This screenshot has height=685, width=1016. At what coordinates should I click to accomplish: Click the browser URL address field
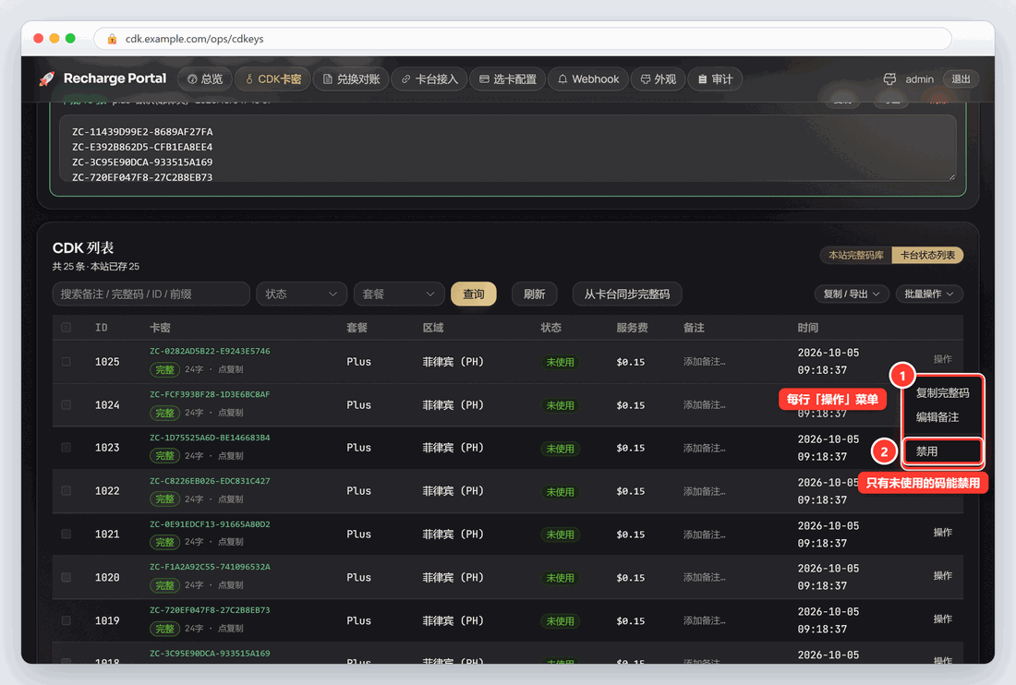point(522,39)
